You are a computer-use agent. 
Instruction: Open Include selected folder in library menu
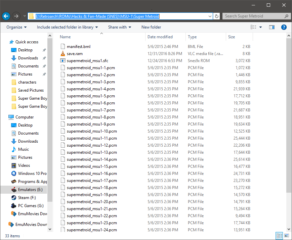(67, 27)
